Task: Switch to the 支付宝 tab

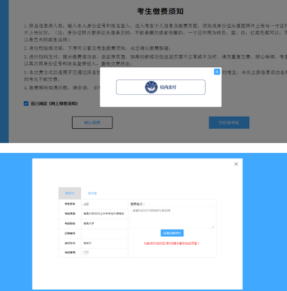Action: 92,193
